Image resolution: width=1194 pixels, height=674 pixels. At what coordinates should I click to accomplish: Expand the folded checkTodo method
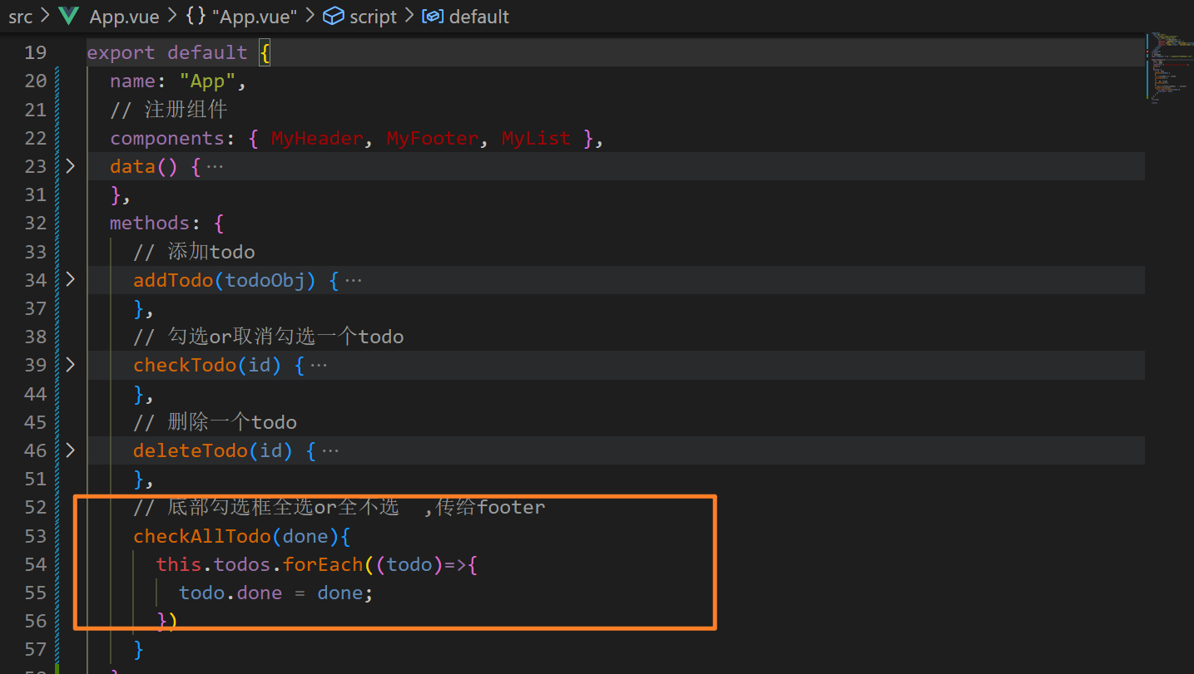71,364
